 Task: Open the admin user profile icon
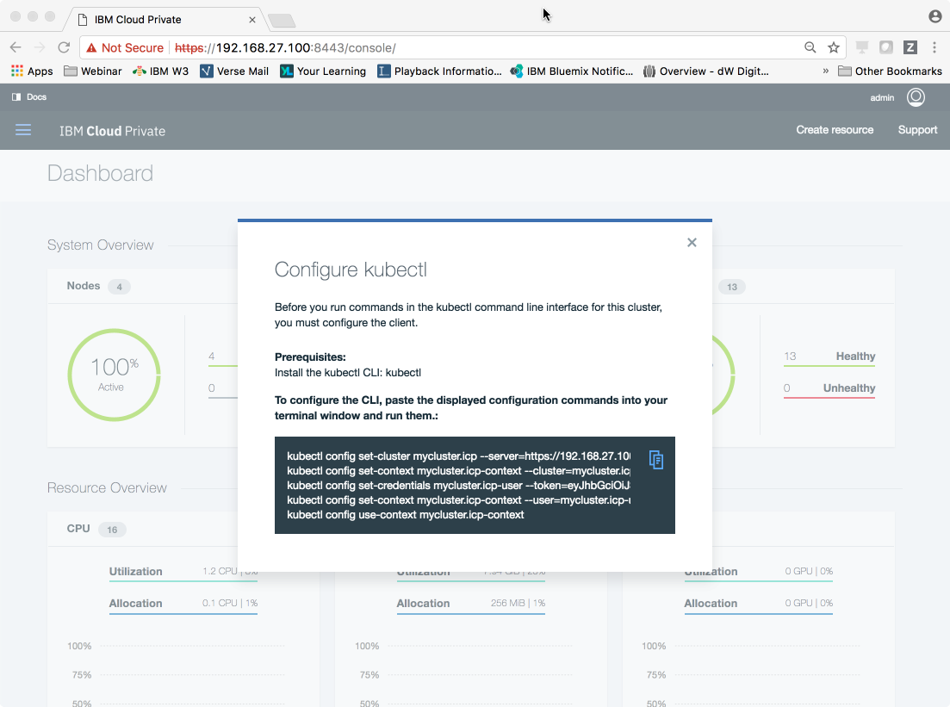tap(916, 97)
